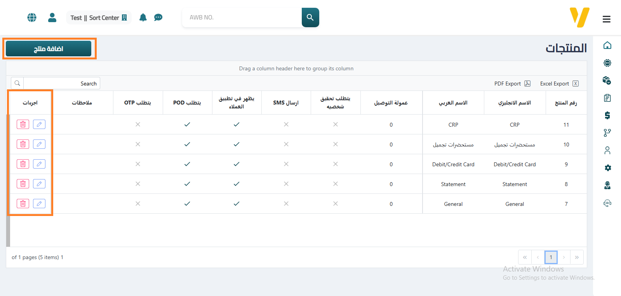Image resolution: width=621 pixels, height=296 pixels.
Task: Open the chat messages icon
Action: (158, 17)
